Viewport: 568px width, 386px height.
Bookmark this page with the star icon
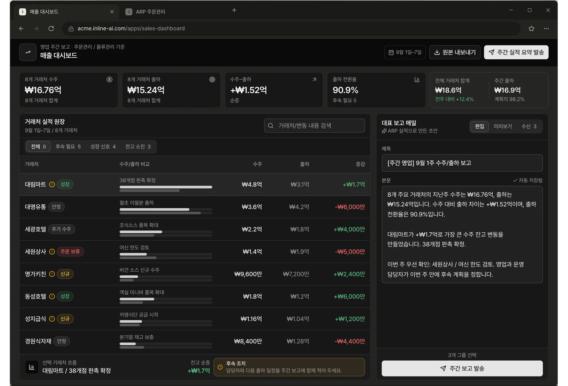click(x=531, y=28)
